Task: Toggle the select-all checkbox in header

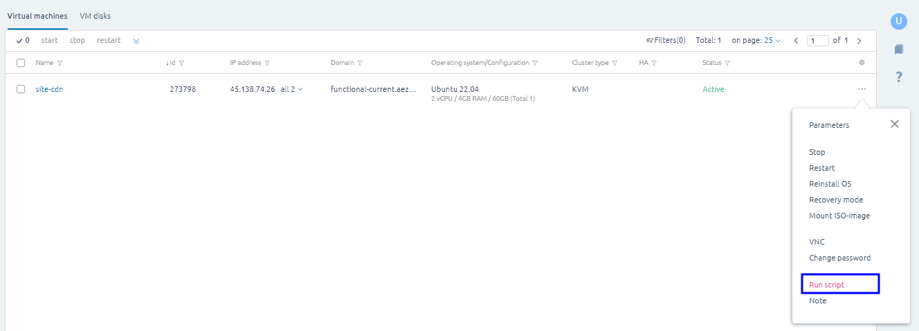Action: (21, 63)
